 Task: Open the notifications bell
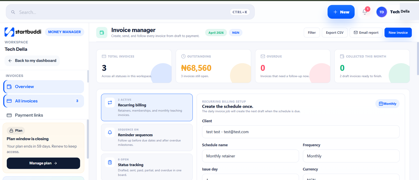point(365,12)
